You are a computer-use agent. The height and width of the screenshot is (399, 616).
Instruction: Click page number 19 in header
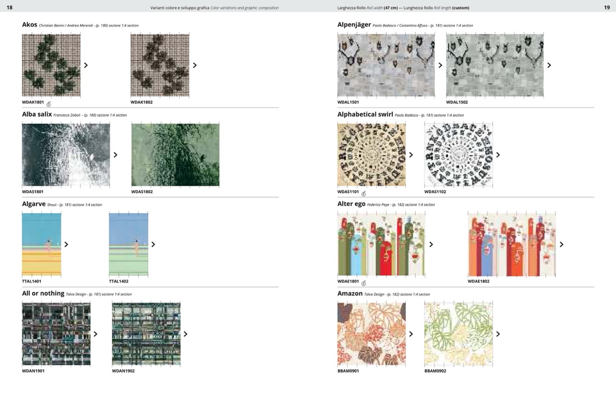(606, 7)
